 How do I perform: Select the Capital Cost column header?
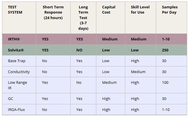(x=108, y=10)
